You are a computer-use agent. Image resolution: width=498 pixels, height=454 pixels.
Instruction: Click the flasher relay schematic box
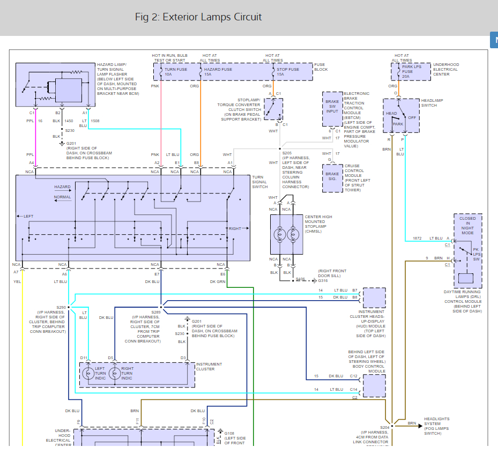(55, 85)
